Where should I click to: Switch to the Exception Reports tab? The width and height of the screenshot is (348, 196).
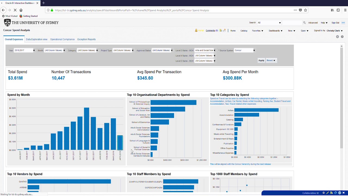click(86, 39)
